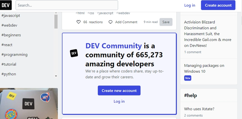This screenshot has width=242, height=119.
Task: Open the #javascript tag in sidebar
Action: (x=11, y=16)
